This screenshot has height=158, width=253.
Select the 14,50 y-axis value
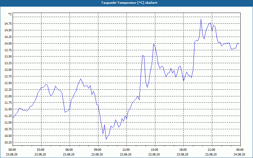point(8,30)
